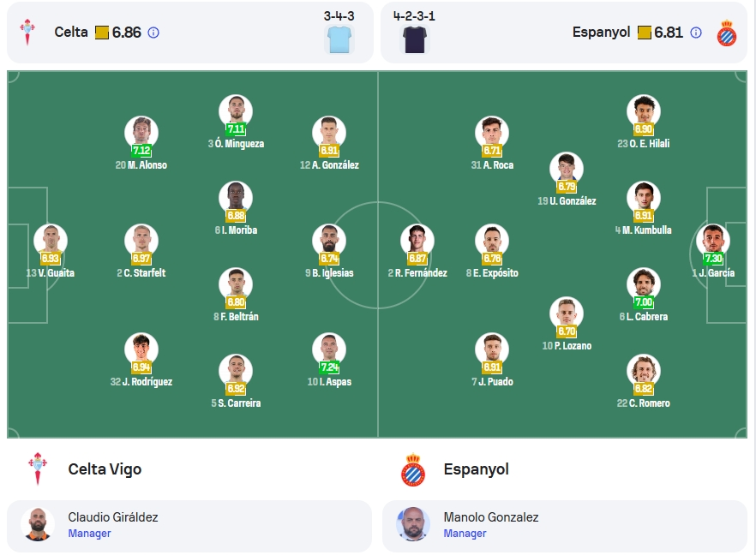Click the info icon beside Espanyol rating
The image size is (756, 555).
[x=696, y=33]
